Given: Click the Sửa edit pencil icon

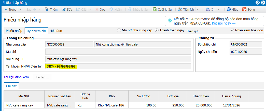Looking at the screenshot, I should tap(63, 9).
